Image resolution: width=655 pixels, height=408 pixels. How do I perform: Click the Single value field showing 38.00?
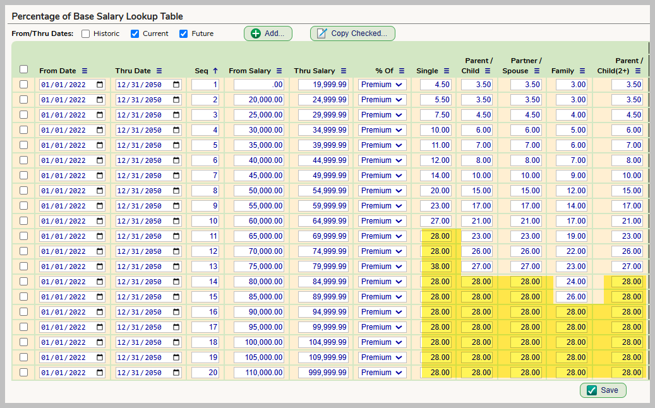coord(436,267)
